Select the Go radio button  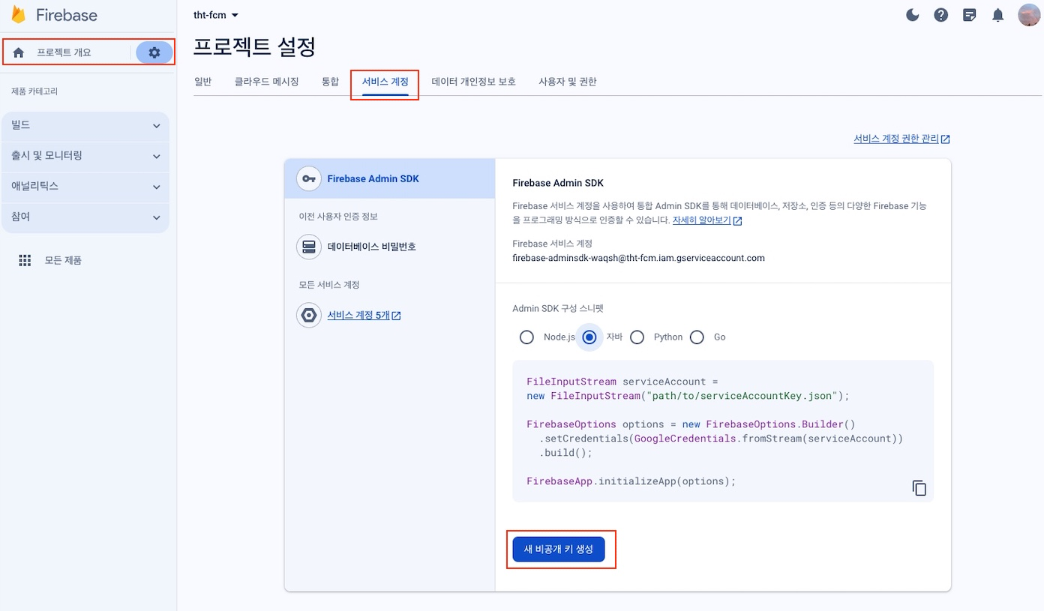(x=697, y=337)
